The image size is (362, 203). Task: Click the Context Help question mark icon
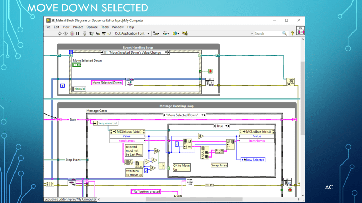point(292,33)
